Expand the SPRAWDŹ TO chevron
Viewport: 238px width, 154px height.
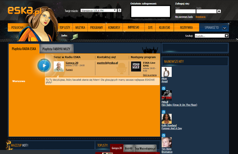click(x=224, y=28)
